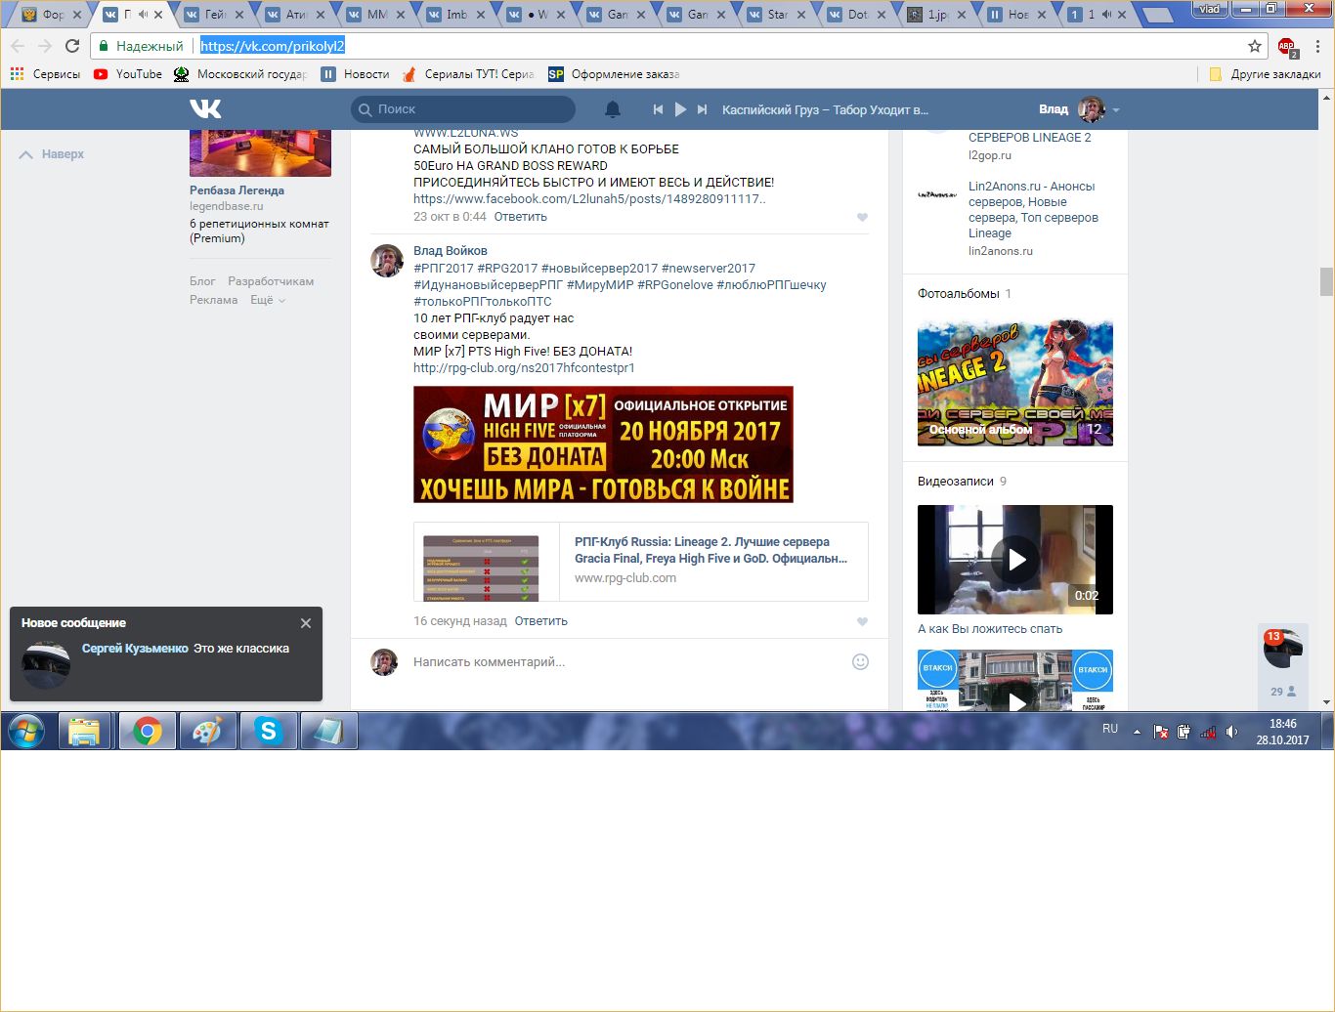
Task: Switch to the Dot browser tab
Action: 859,15
